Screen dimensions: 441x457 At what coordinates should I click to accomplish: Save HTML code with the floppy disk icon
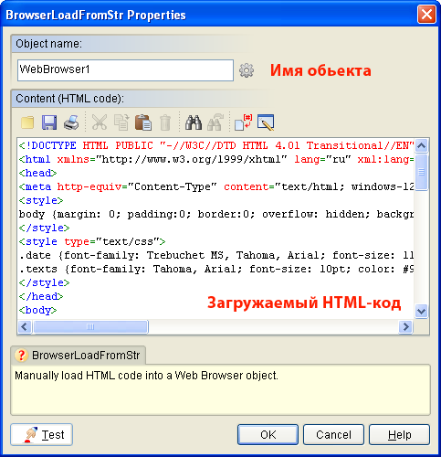point(49,122)
